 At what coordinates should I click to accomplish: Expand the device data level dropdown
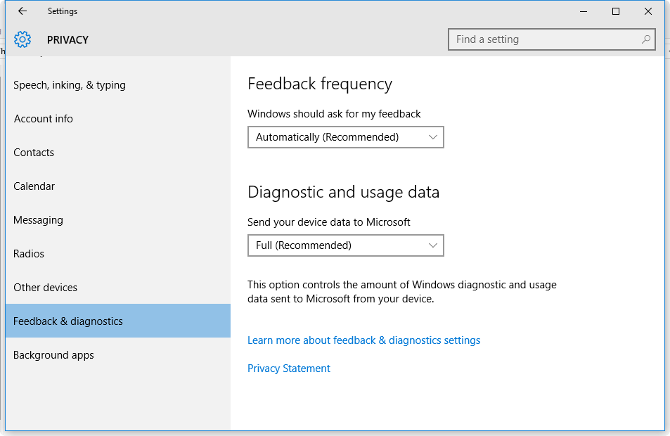(345, 245)
